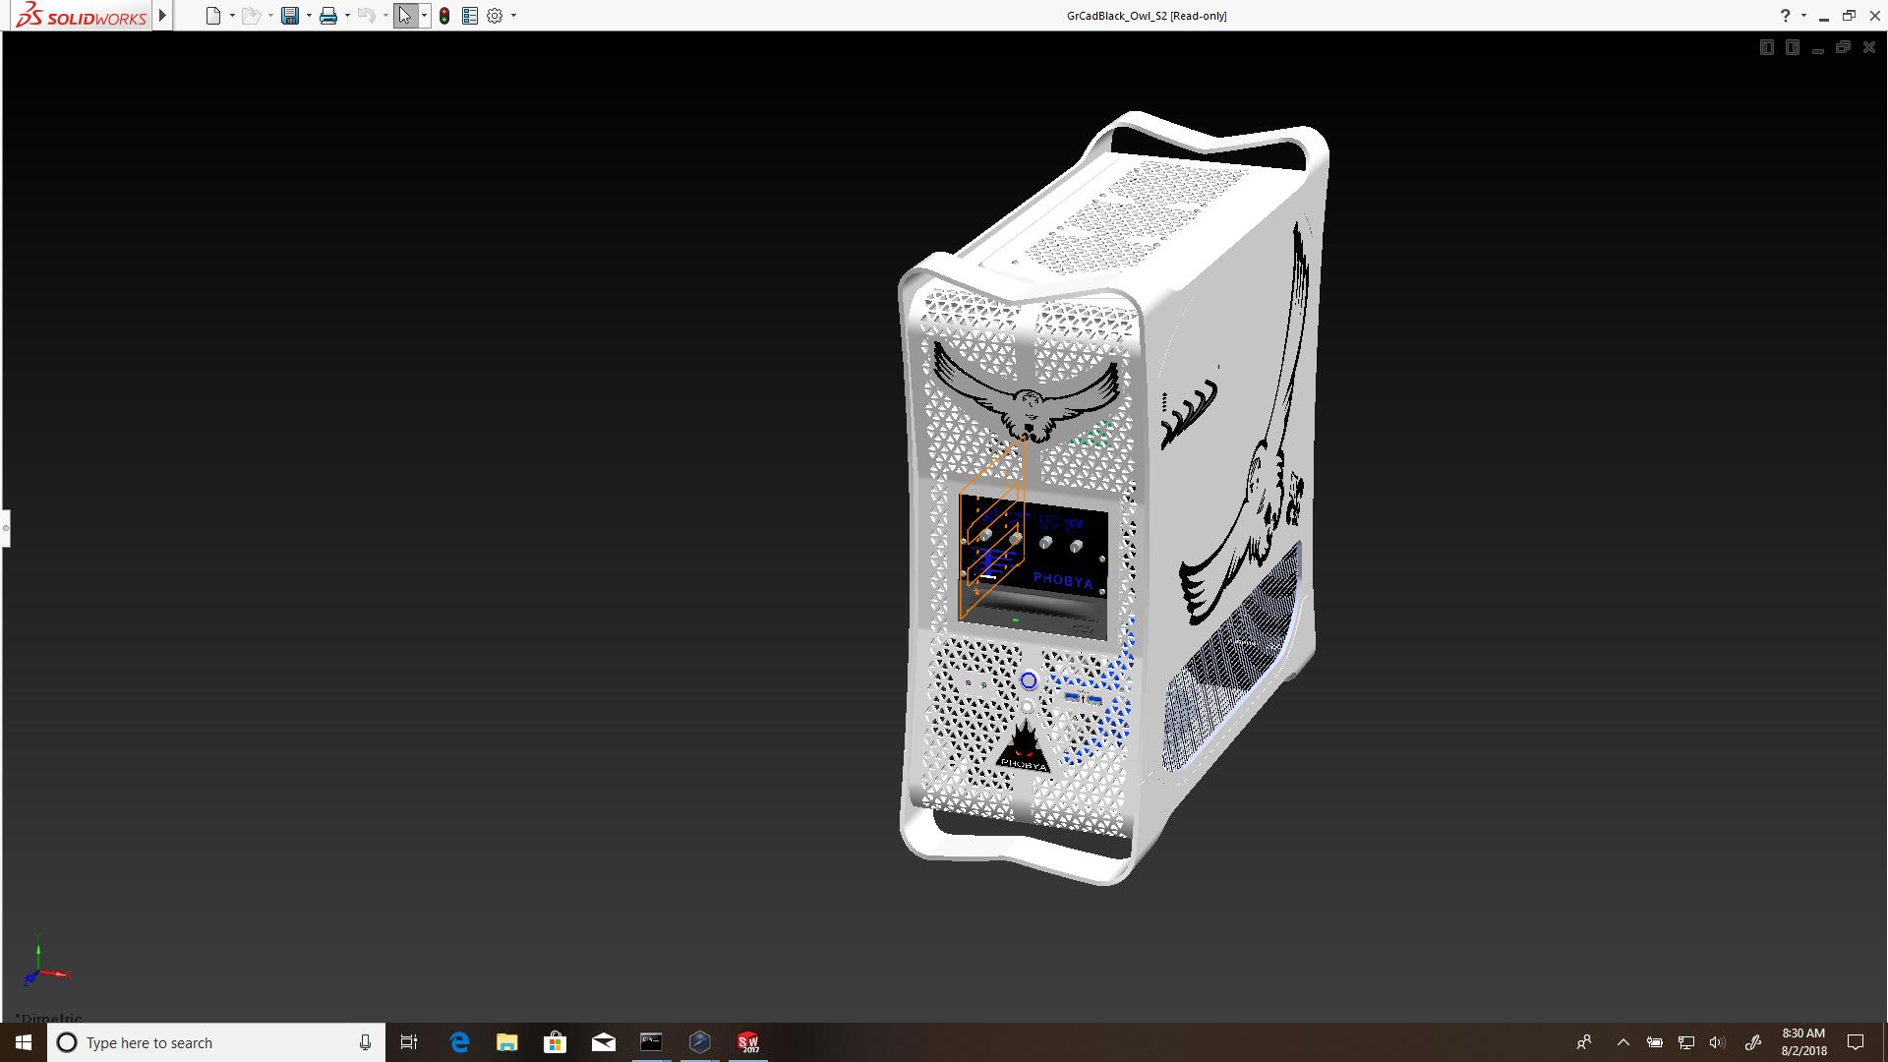This screenshot has height=1062, width=1888.
Task: Activate the Select cursor tool
Action: click(405, 16)
